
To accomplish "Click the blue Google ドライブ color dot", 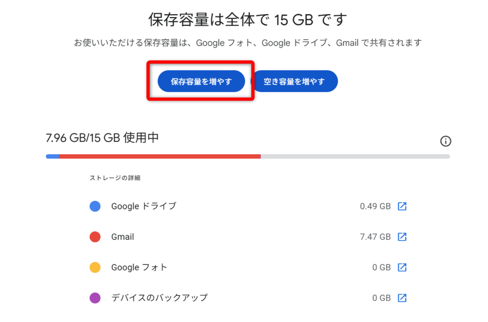I will 95,206.
